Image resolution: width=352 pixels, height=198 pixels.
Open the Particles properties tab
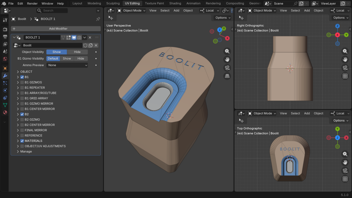click(5, 83)
